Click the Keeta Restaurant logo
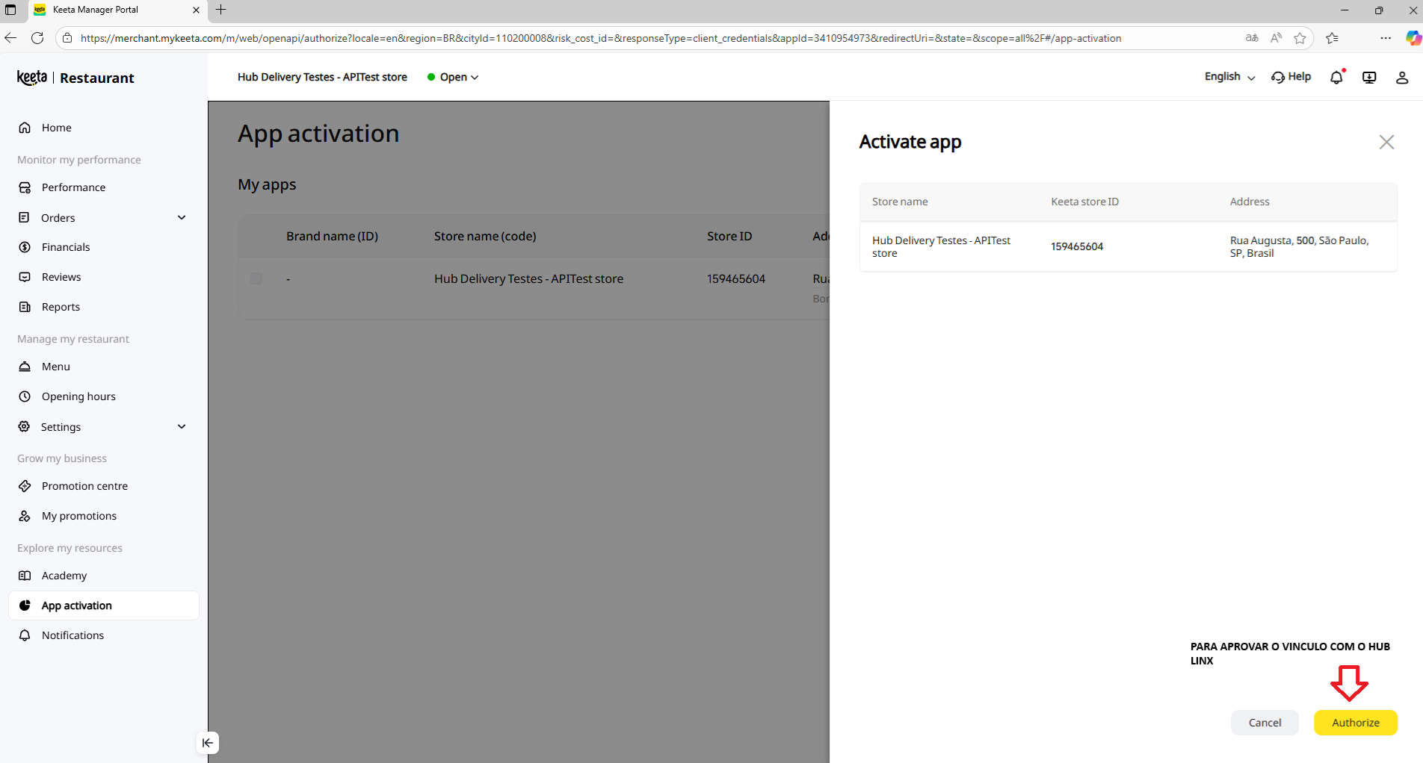 [75, 78]
